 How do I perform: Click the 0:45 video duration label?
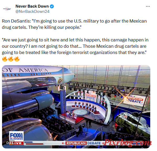[x=10, y=143]
